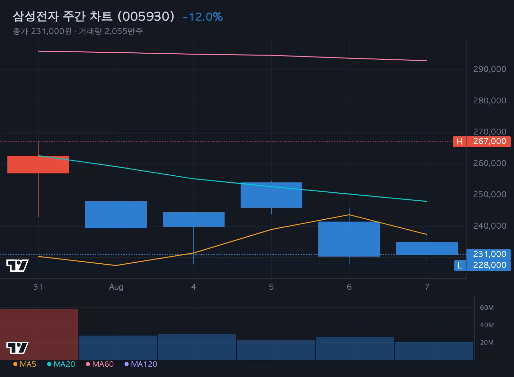Click the Aug date axis label
The image size is (514, 377).
pos(116,287)
